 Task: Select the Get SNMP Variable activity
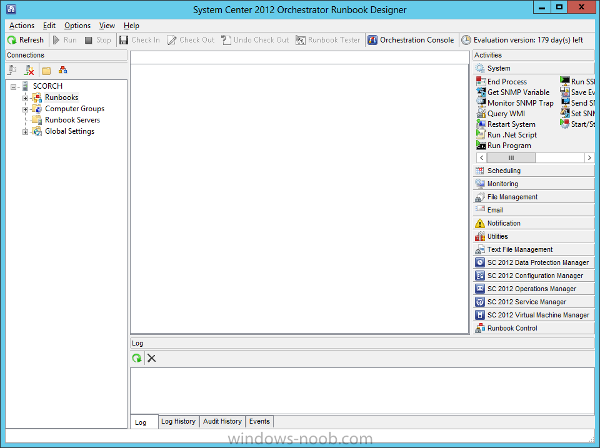click(513, 92)
